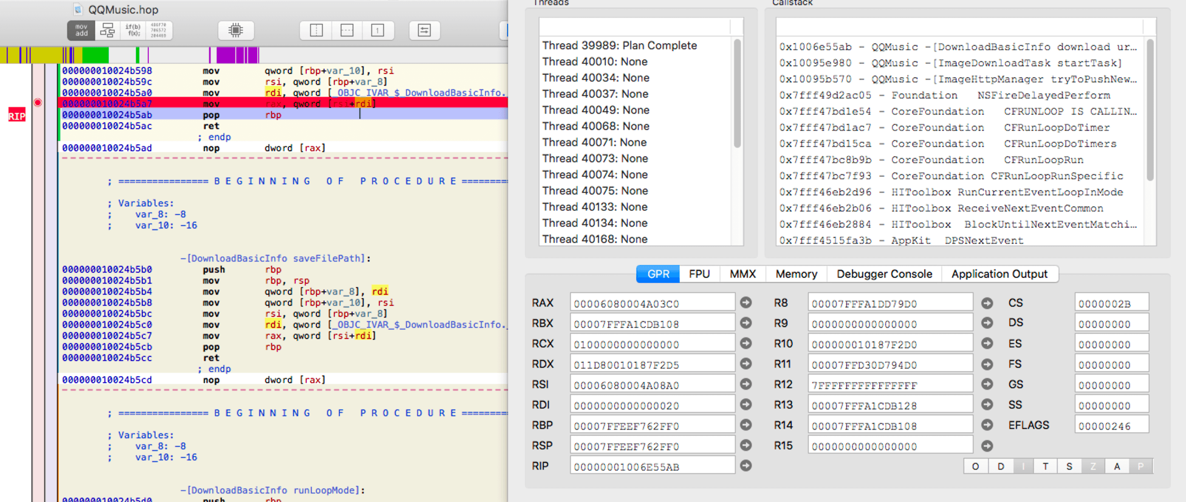
Task: Click the toolbar settings sliders icon
Action: (424, 31)
